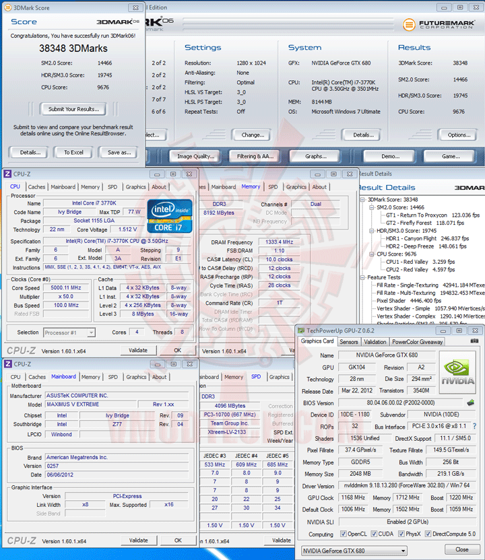Collapse the 3DMark Score: 38348 tree node
The width and height of the screenshot is (485, 560).
[x=363, y=200]
